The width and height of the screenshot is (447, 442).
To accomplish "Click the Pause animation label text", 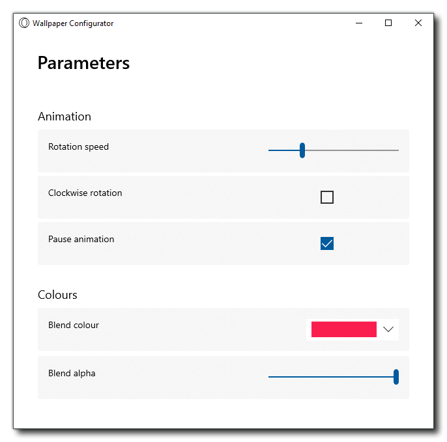I will (81, 240).
